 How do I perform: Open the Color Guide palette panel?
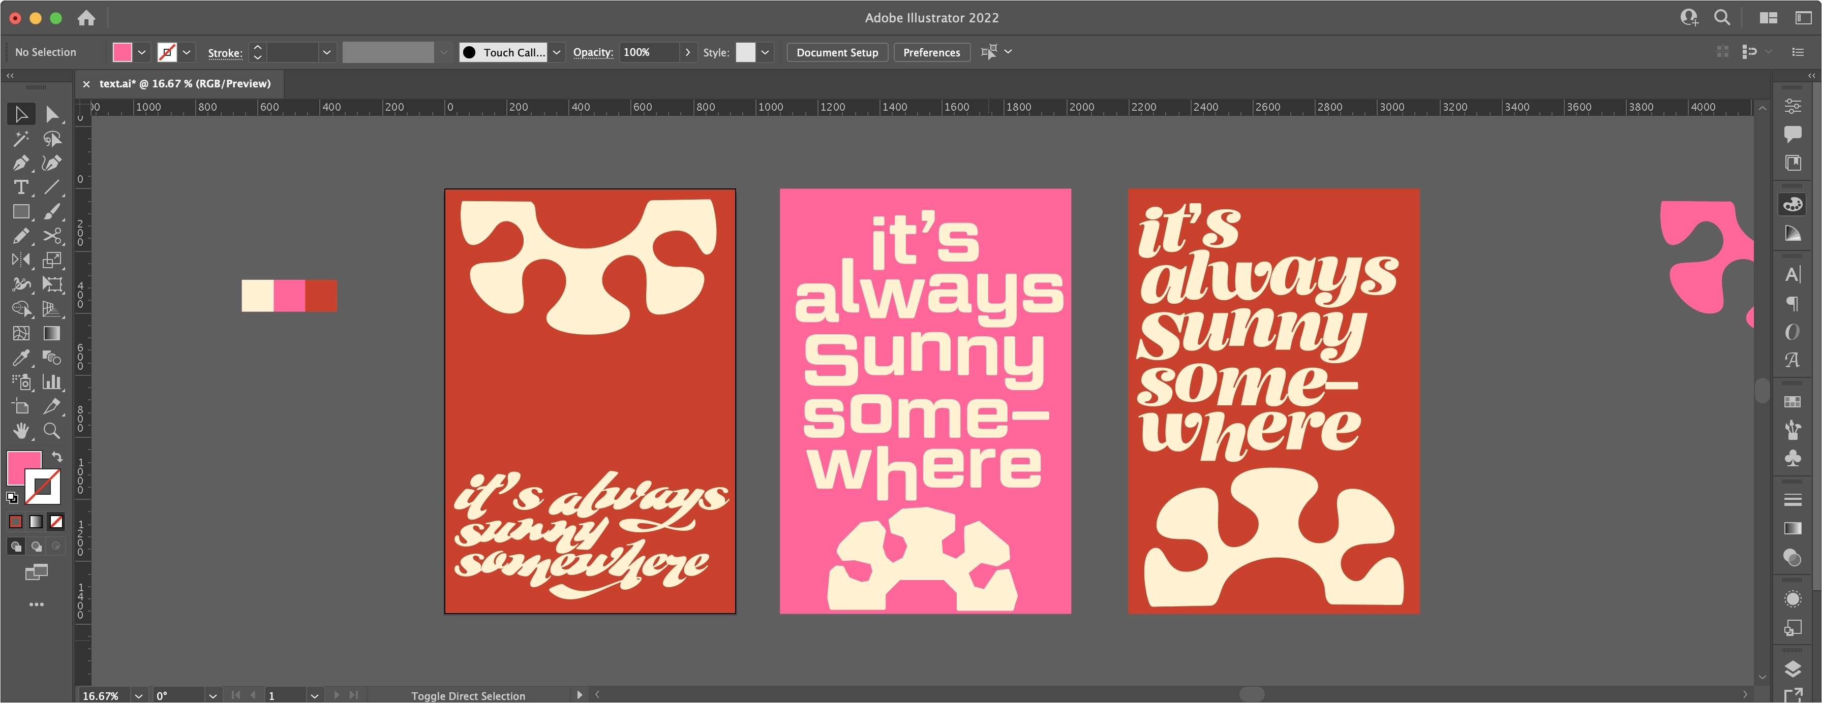click(x=1793, y=233)
